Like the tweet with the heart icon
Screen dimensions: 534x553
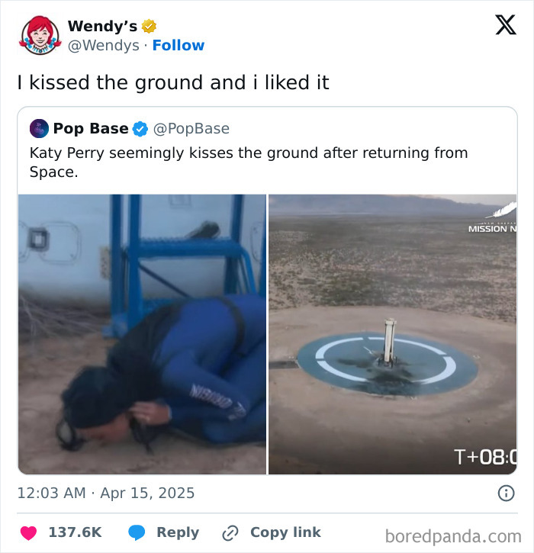click(x=28, y=532)
